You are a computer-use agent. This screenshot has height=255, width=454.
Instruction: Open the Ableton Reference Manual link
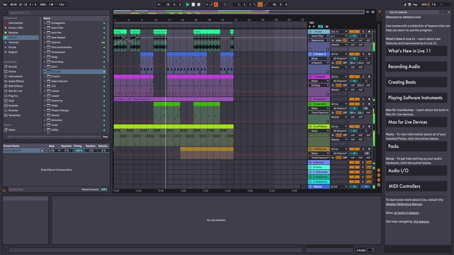coord(404,204)
